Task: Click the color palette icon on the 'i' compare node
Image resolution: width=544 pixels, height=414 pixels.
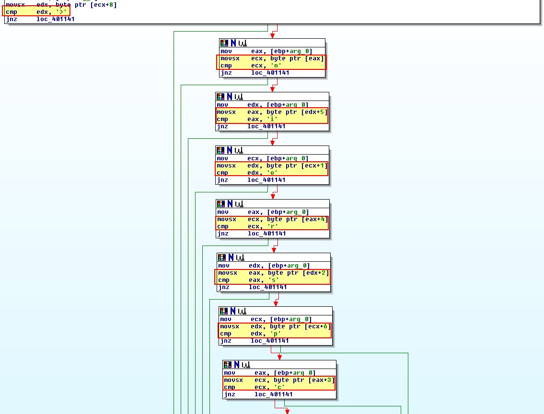Action: coord(220,97)
